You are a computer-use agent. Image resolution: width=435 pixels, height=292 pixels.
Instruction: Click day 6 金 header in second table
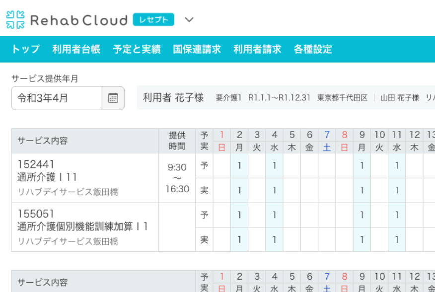point(309,282)
